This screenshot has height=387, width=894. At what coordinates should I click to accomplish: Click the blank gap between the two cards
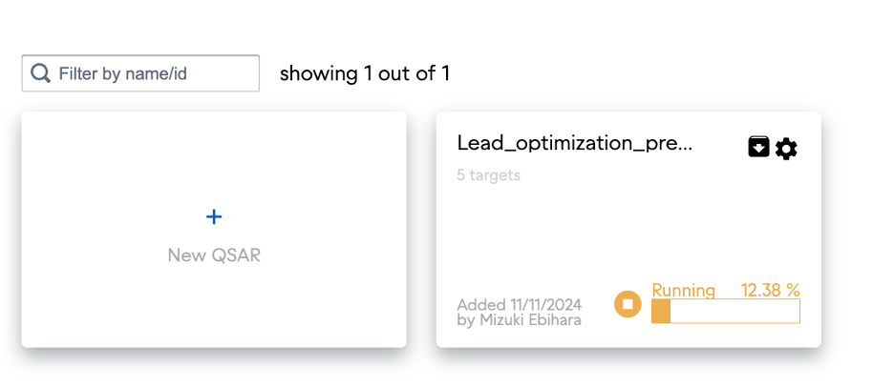point(421,229)
